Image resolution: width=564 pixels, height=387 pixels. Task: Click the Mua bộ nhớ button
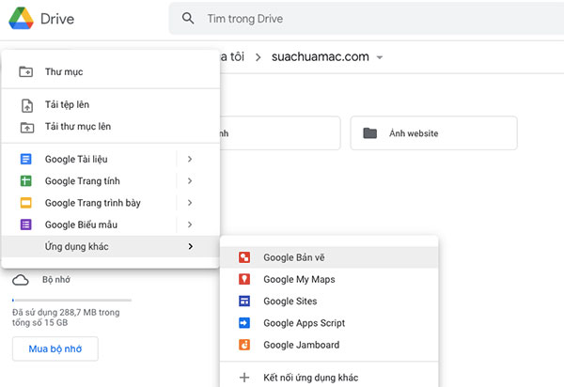(55, 348)
